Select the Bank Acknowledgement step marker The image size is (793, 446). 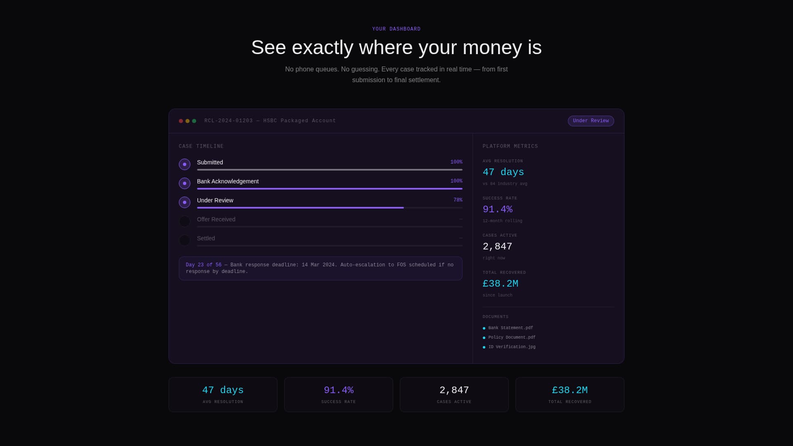pos(185,183)
